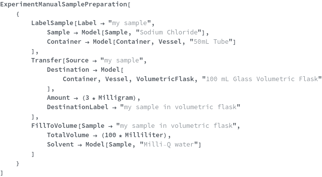This screenshot has width=322, height=177.
Task: Select the VolumetricFlask type word
Action: click(x=165, y=79)
